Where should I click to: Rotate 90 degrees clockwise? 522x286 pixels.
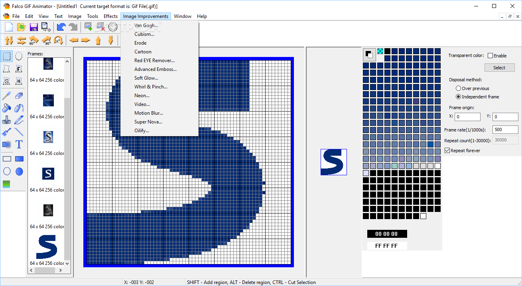(46, 40)
